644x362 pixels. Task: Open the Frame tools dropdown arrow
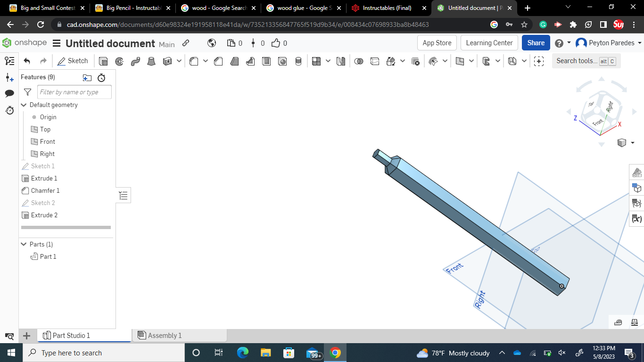(498, 61)
